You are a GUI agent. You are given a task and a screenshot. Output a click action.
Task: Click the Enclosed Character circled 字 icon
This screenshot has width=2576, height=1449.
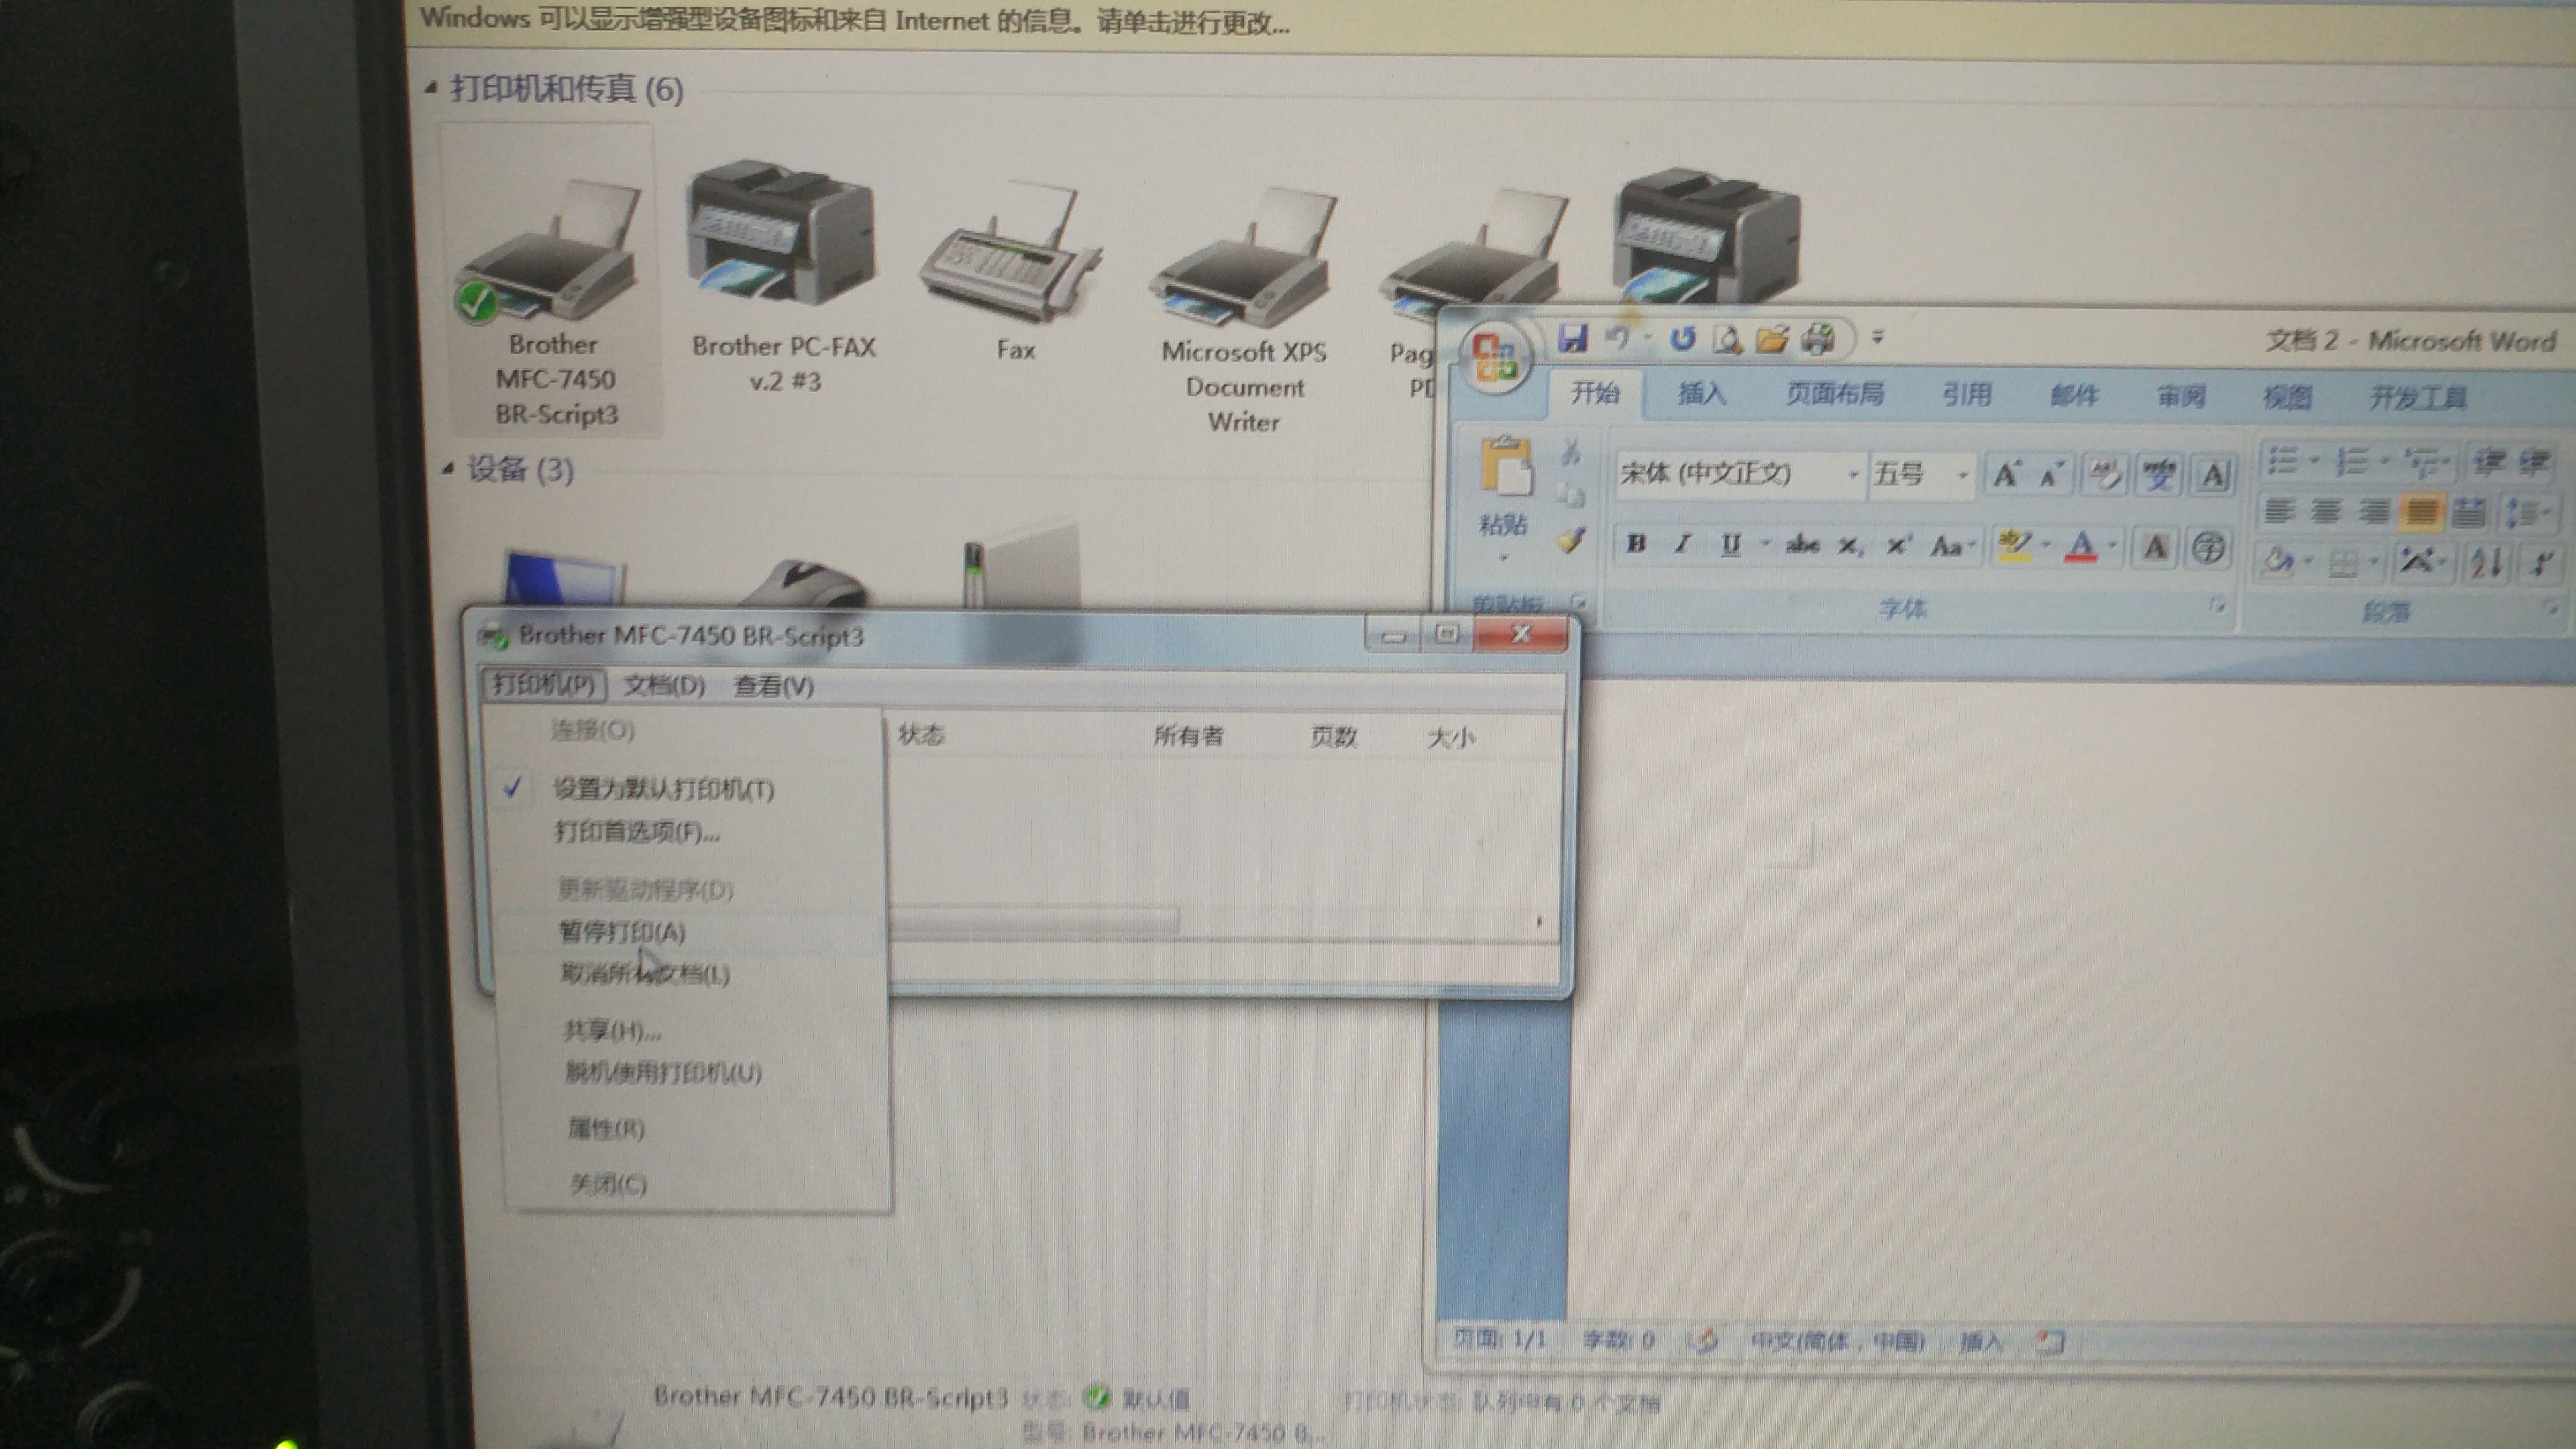2208,547
